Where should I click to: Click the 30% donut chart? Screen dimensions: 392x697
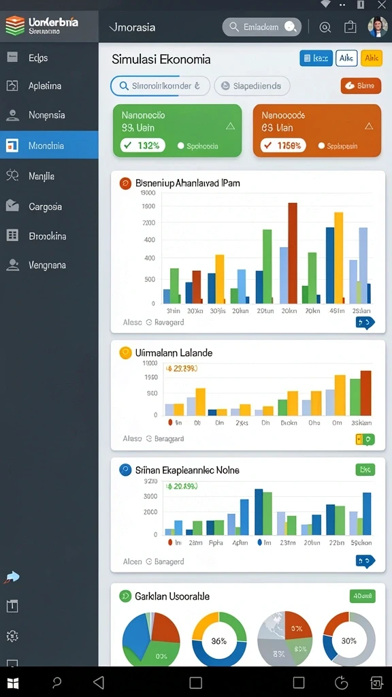click(x=349, y=639)
